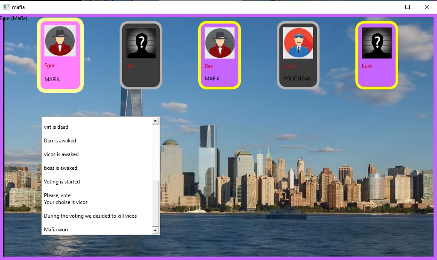Click the POLICEMAN role text under vicos
This screenshot has width=437, height=260.
(297, 79)
